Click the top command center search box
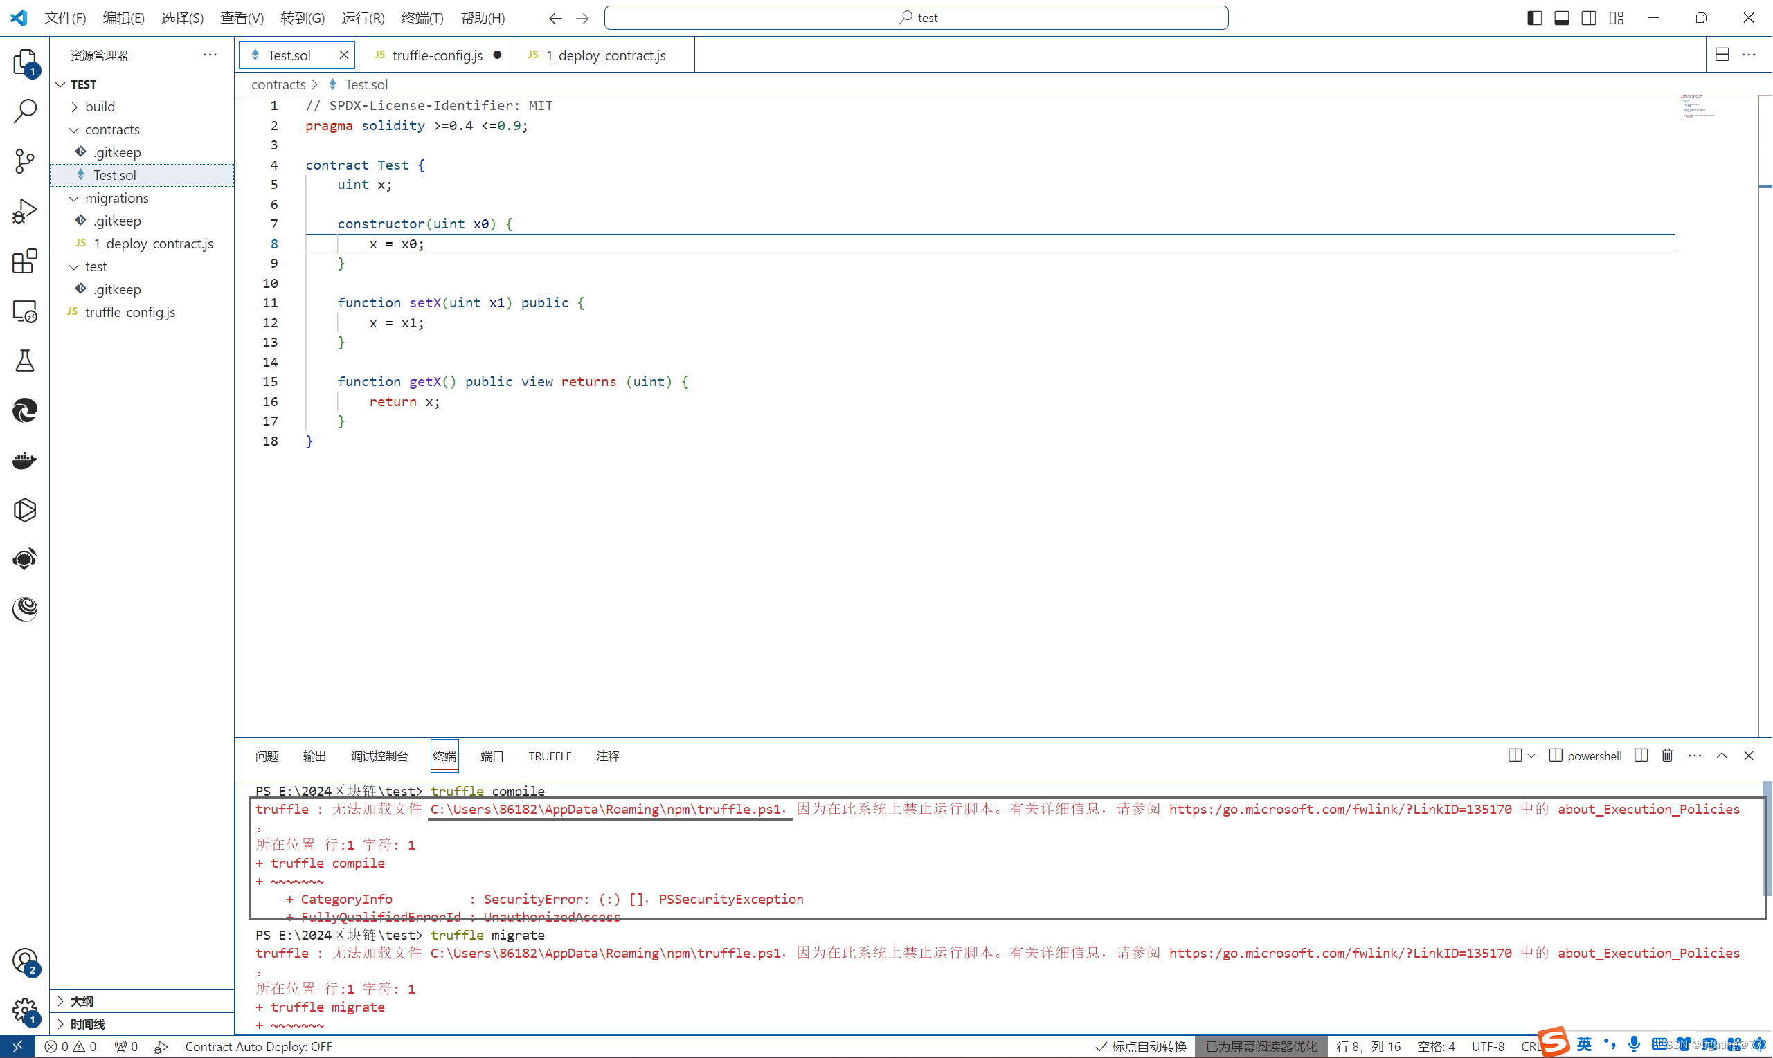This screenshot has width=1773, height=1058. coord(916,18)
